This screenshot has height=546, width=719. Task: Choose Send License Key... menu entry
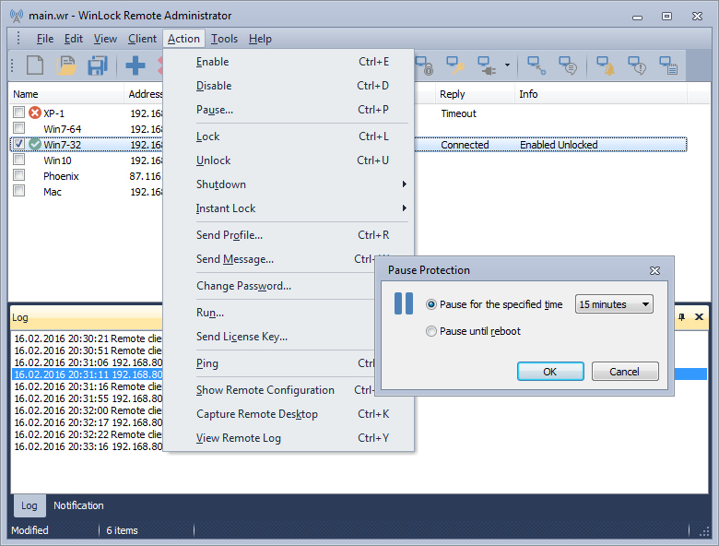(x=269, y=337)
